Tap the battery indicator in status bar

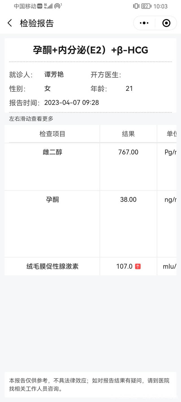coord(146,6)
